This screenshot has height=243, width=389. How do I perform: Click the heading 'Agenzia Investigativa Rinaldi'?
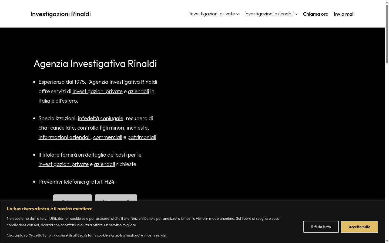pyautogui.click(x=95, y=64)
